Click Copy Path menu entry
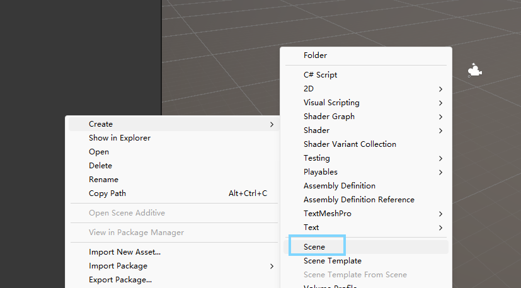This screenshot has height=288, width=521. coord(108,193)
